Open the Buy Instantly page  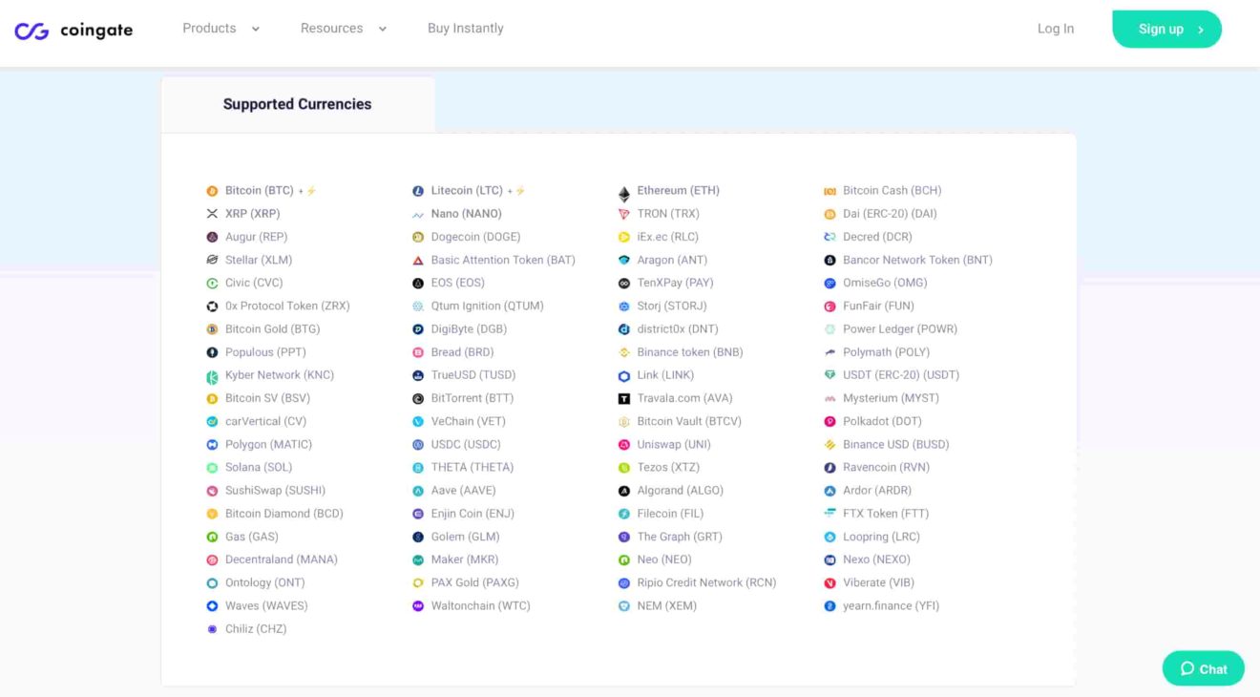[x=465, y=29]
